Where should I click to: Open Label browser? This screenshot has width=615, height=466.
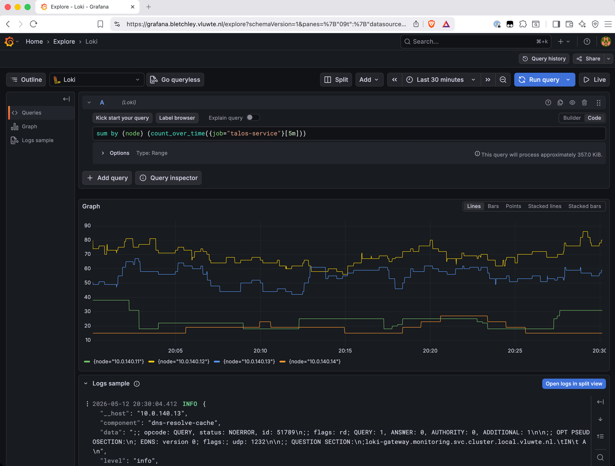tap(177, 118)
